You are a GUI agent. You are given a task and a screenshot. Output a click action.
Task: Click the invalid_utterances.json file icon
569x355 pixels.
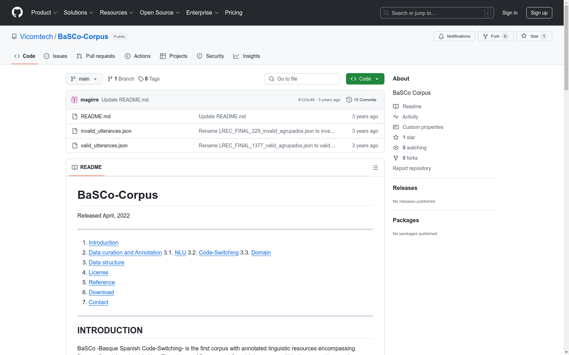pos(75,131)
